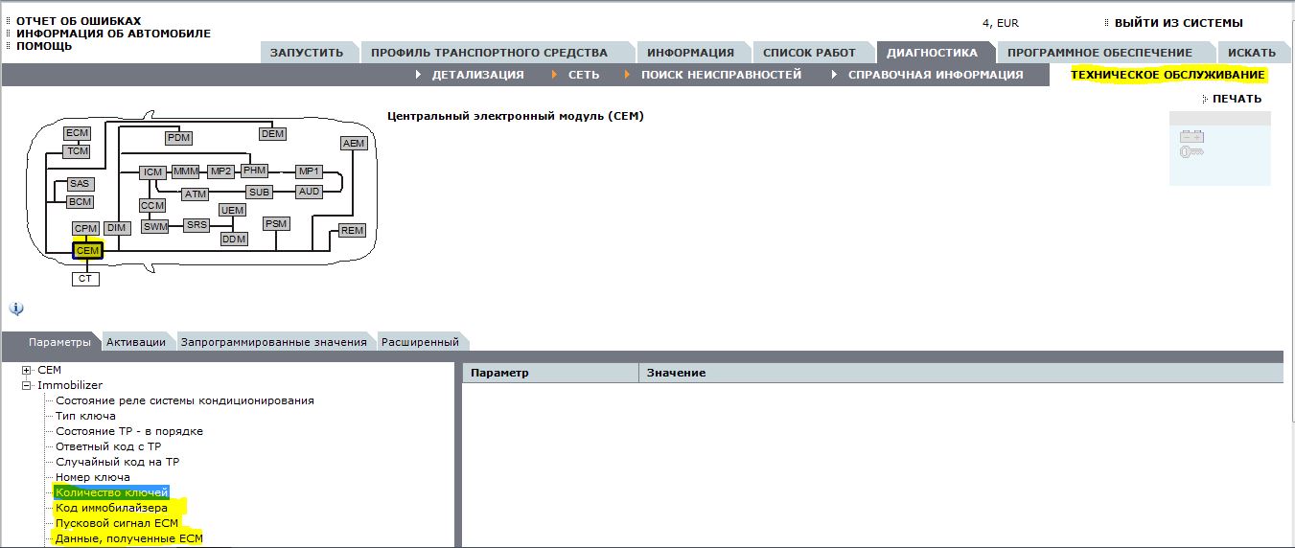Click the CEM module node
1295x548 pixels.
pyautogui.click(x=88, y=250)
